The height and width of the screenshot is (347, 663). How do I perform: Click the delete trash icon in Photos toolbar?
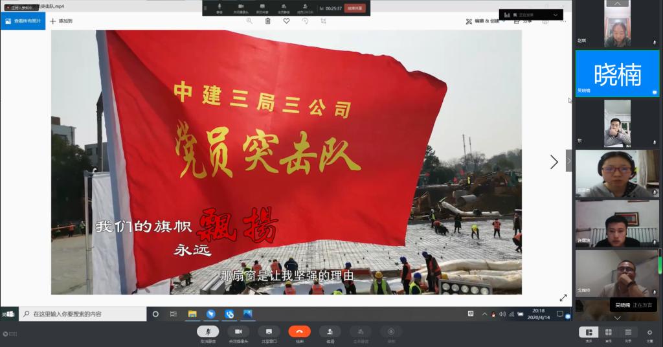pyautogui.click(x=268, y=21)
